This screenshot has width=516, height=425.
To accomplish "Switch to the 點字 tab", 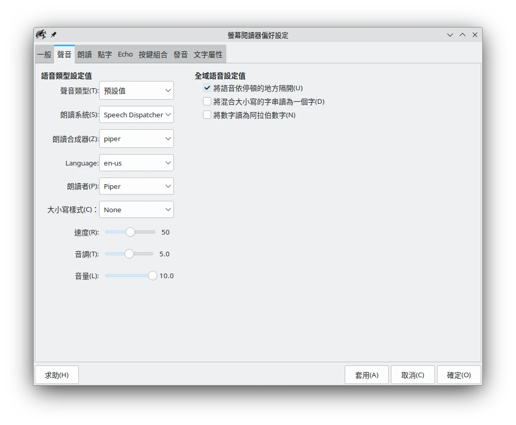I will tap(104, 54).
